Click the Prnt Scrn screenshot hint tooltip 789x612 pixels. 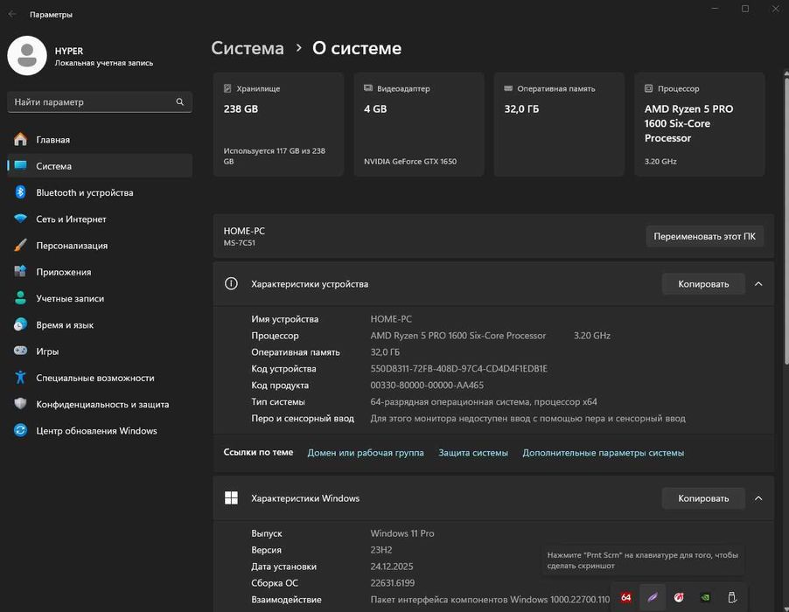click(x=643, y=560)
